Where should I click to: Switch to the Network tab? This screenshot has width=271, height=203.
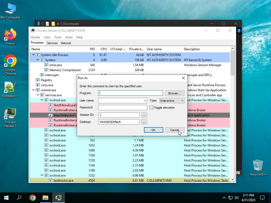click(x=66, y=43)
